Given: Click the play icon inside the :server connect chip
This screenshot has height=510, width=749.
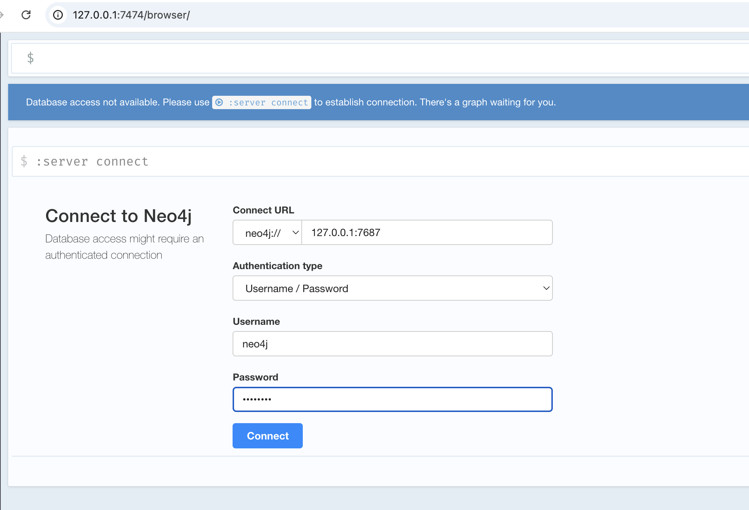Looking at the screenshot, I should [220, 102].
